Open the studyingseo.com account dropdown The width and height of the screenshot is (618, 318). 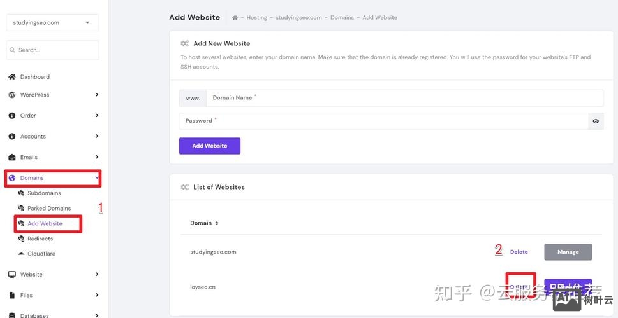coord(52,23)
